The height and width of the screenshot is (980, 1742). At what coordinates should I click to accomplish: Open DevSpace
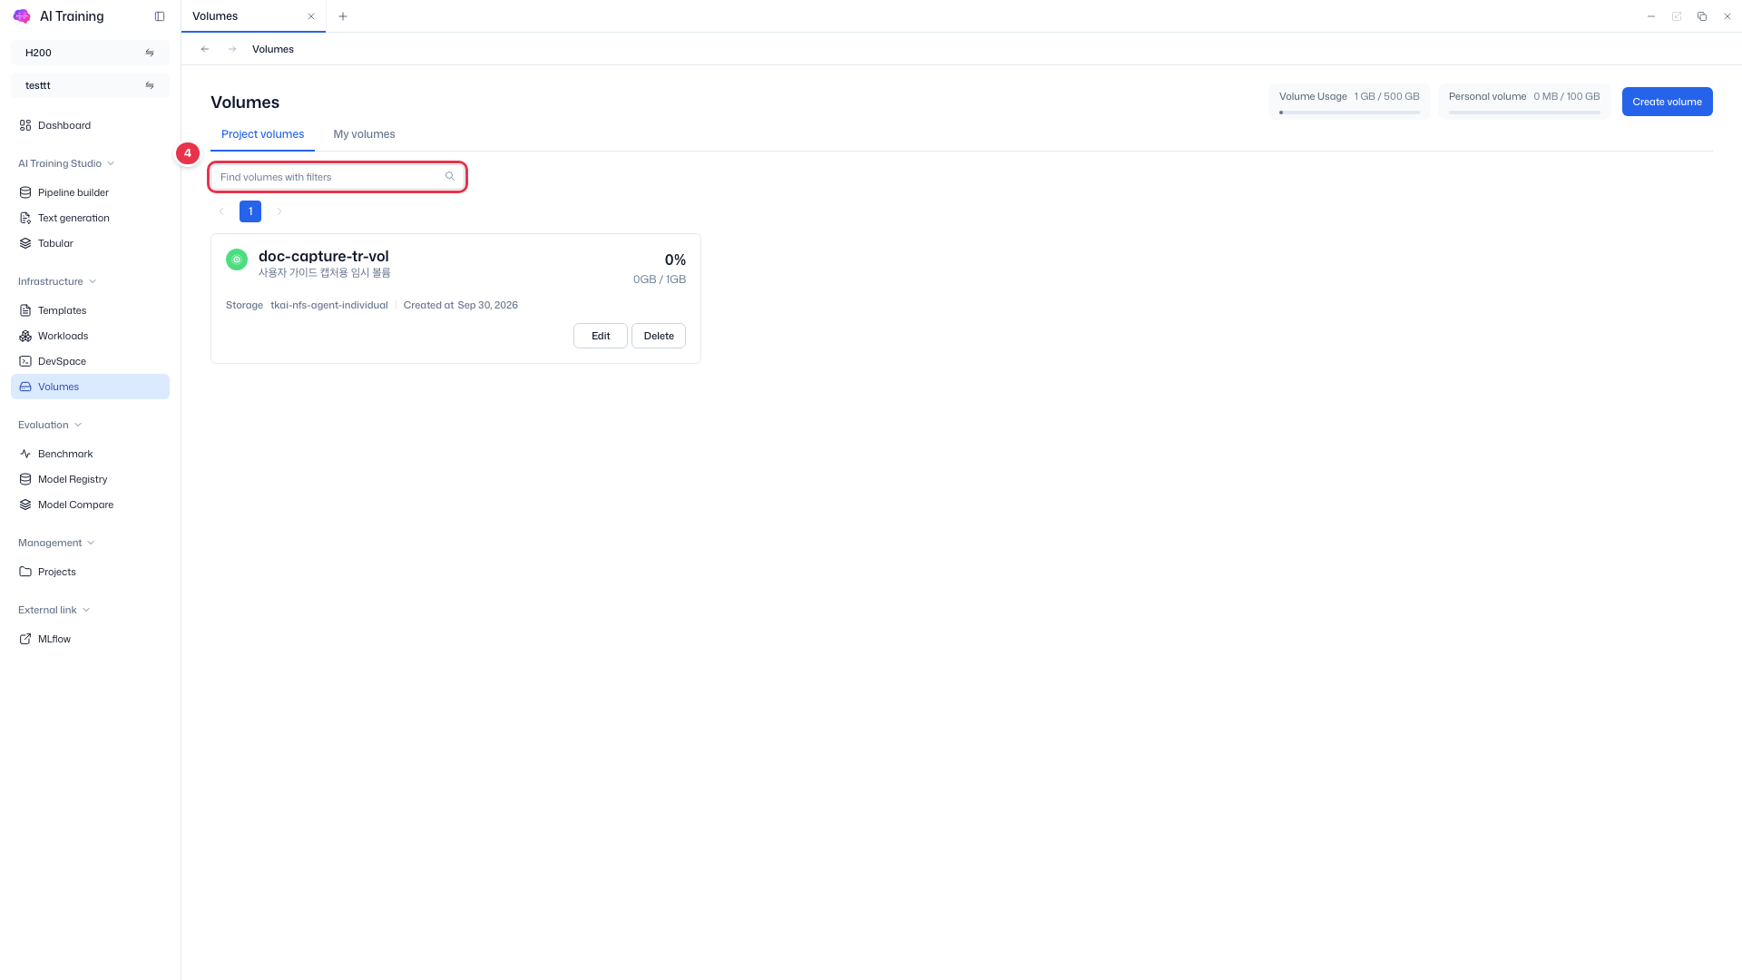click(90, 361)
